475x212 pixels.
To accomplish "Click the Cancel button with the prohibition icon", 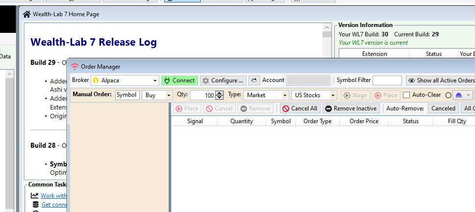I will click(220, 108).
